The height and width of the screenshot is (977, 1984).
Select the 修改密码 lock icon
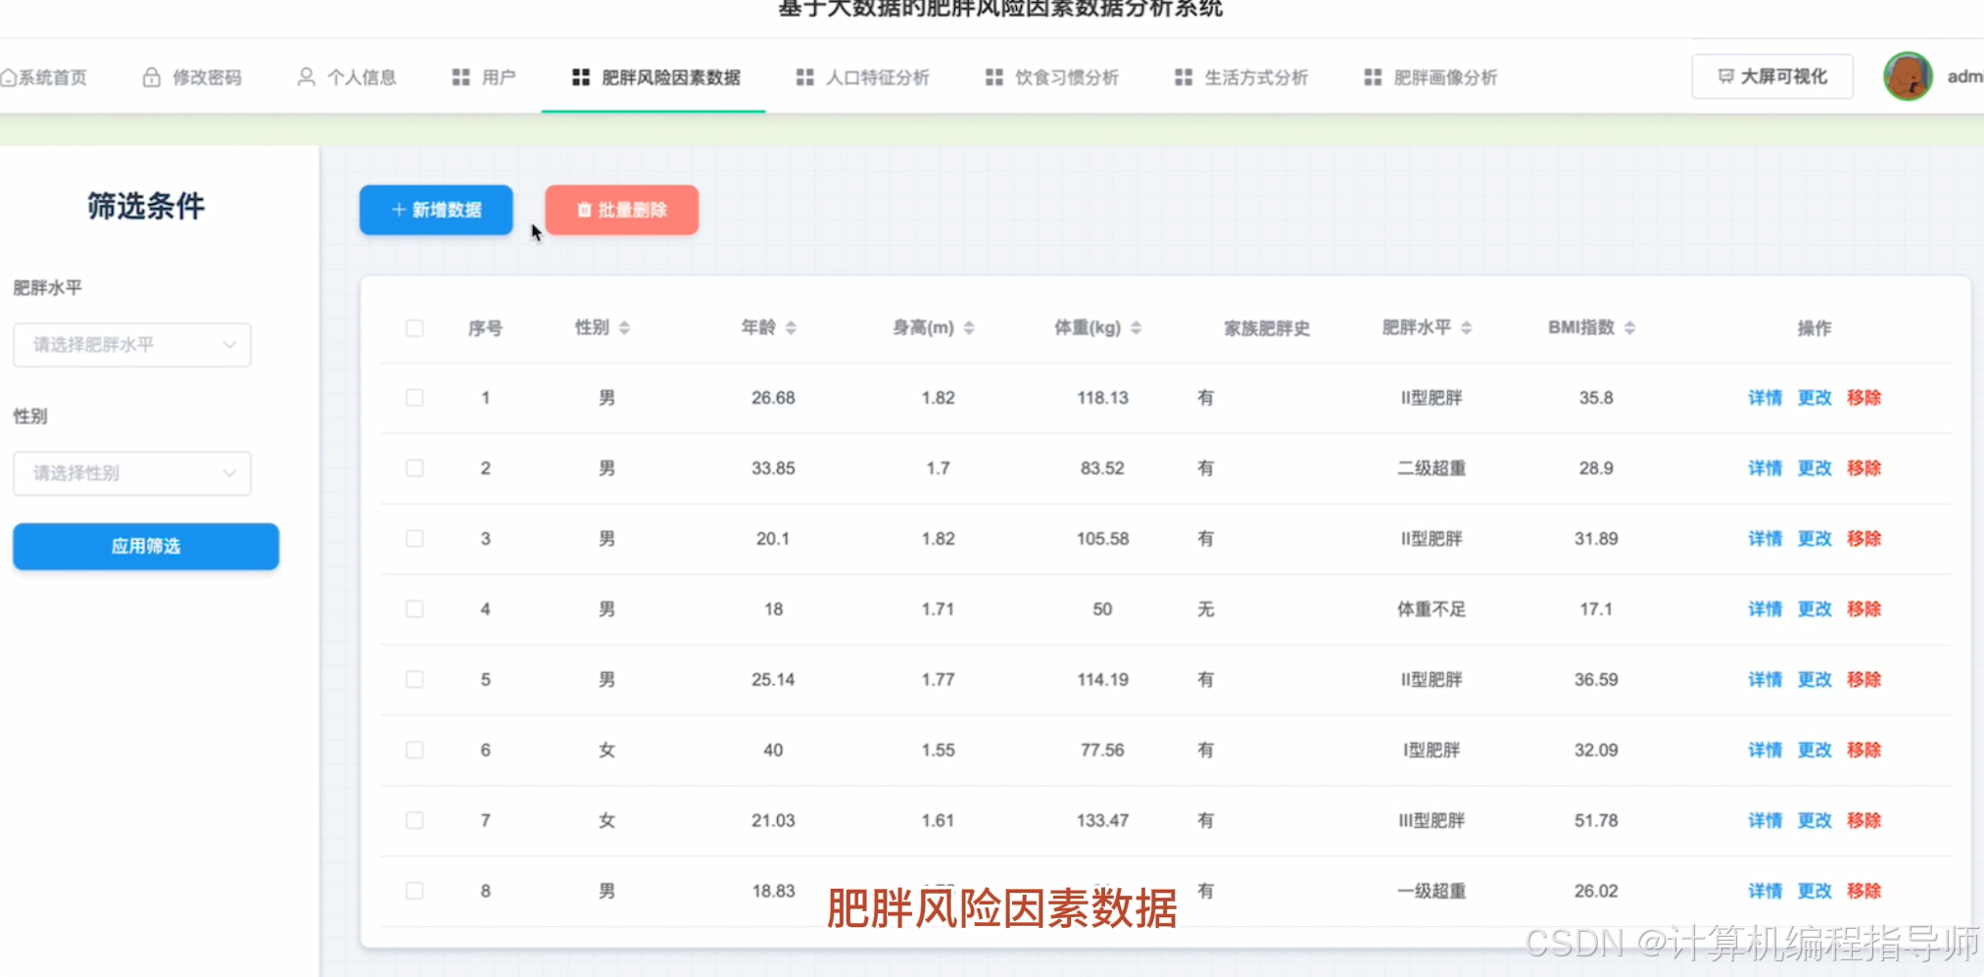[152, 75]
